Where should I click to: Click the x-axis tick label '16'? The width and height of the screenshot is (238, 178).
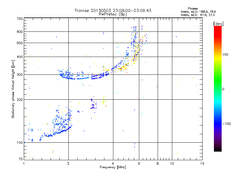(202, 163)
